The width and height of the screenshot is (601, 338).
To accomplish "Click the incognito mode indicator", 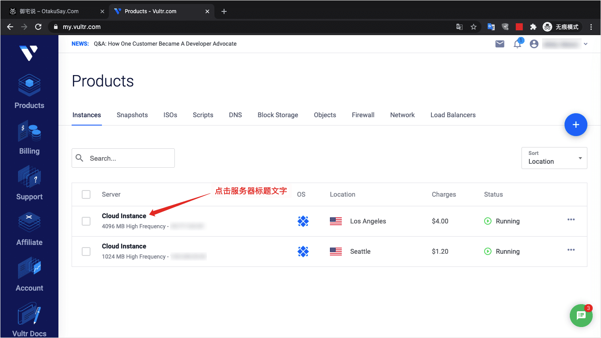I will 562,27.
